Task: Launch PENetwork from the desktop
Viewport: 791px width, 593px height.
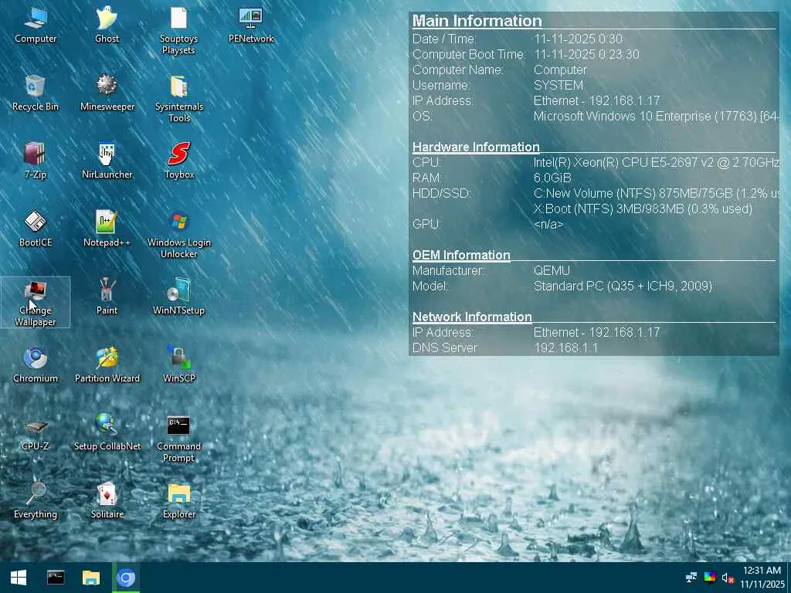Action: click(251, 25)
